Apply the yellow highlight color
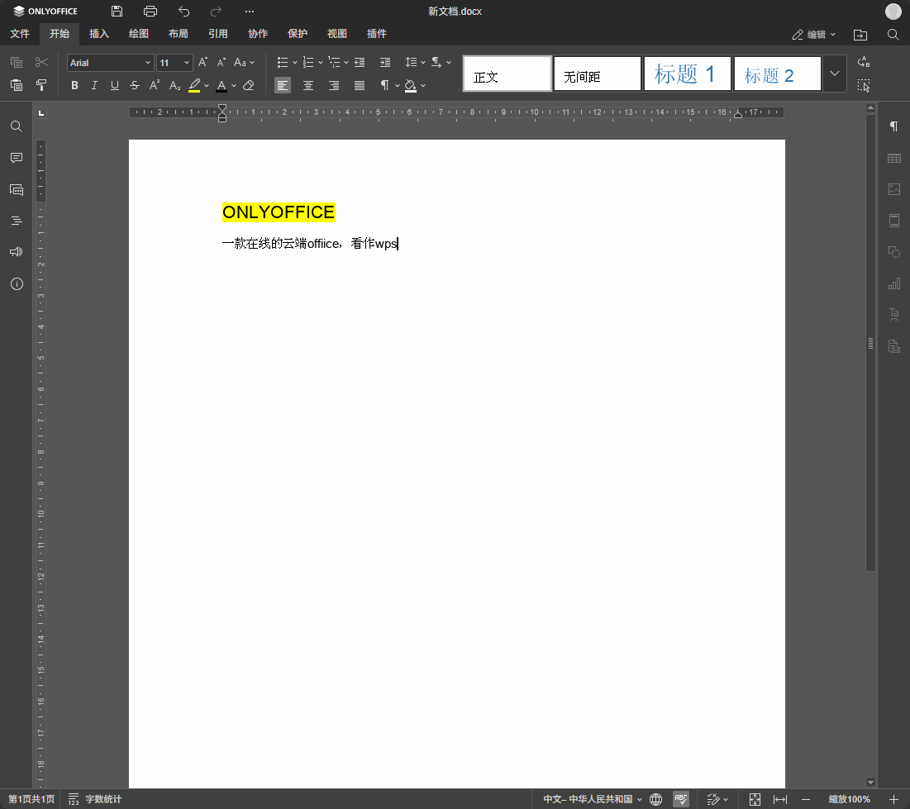Viewport: 910px width, 809px height. coord(194,85)
